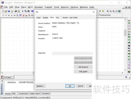Image resolution: width=131 pixels, height=99 pixels.
Task: Open the Help menu
Action: pos(92,7)
